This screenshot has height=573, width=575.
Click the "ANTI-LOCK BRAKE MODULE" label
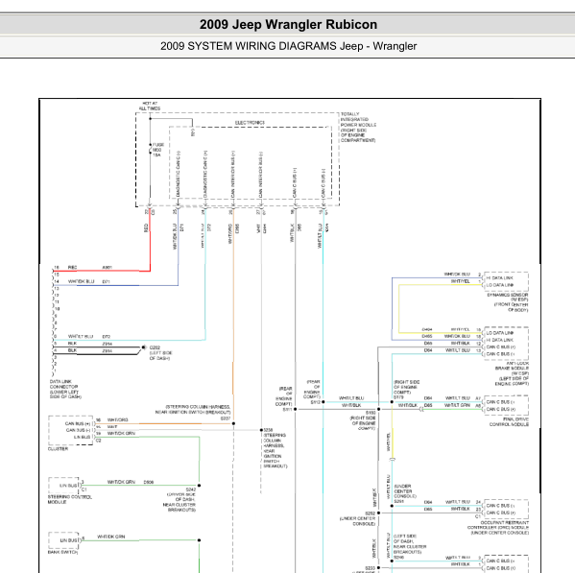[513, 366]
